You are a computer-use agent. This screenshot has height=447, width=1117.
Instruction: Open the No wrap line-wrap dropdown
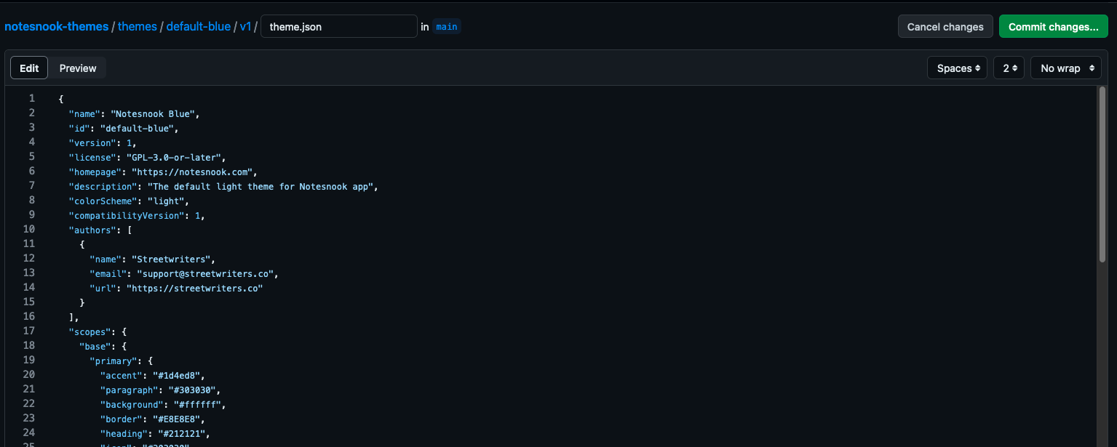tap(1065, 68)
